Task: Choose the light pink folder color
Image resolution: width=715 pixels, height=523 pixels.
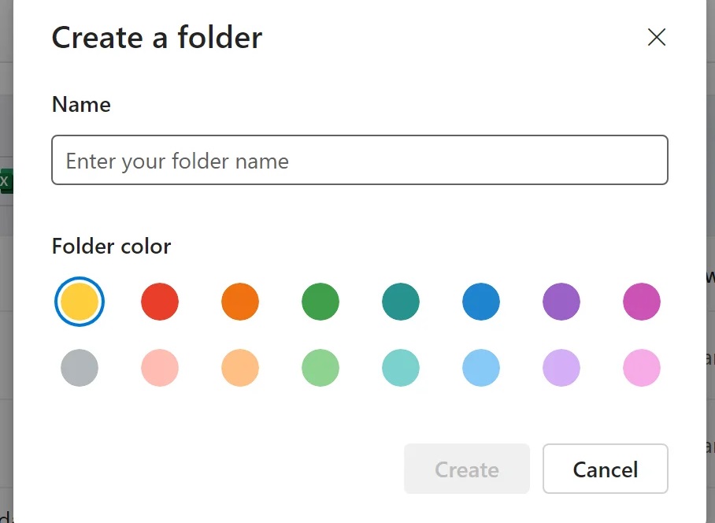Action: pyautogui.click(x=160, y=368)
